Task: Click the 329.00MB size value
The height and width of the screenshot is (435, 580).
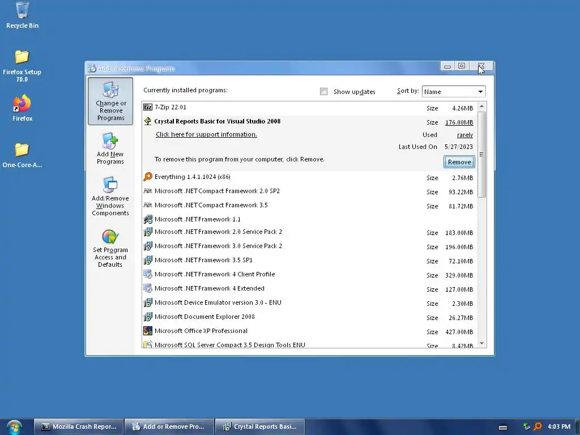Action: 459,276
